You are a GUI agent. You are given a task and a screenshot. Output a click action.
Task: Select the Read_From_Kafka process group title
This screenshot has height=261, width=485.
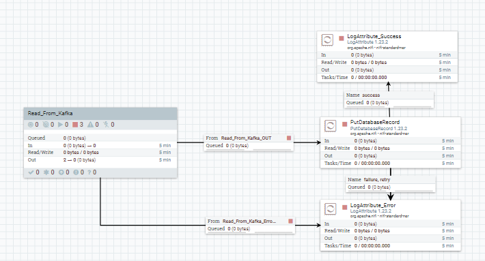point(50,113)
